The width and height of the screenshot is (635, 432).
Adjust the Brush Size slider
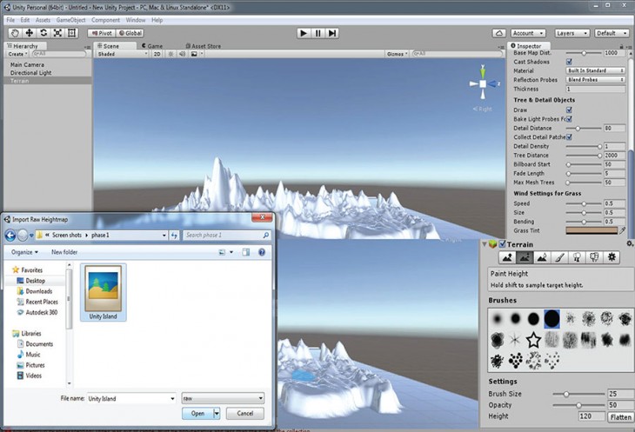[566, 394]
